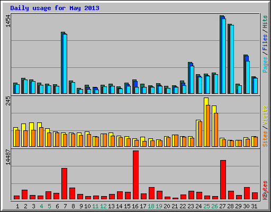Click the red KBytes bar for day 30
Viewport: 271px width, 212px height.
point(247,193)
